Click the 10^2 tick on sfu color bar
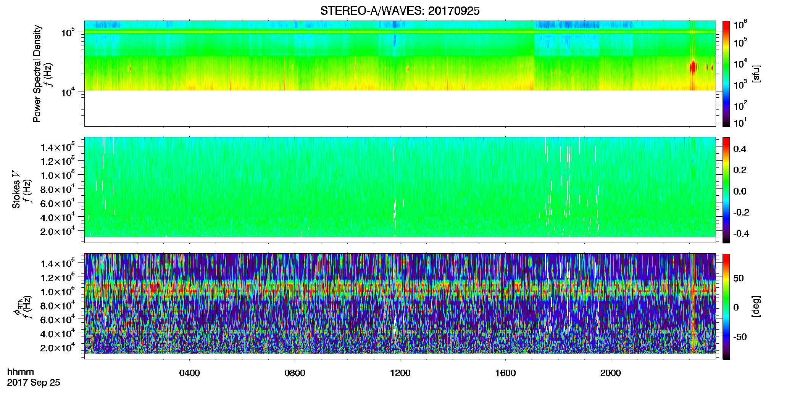Screen dimensions: 800x412 point(740,106)
